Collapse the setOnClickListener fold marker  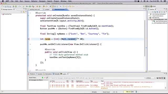[30, 44]
